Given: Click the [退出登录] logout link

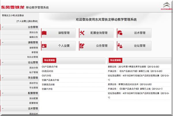Looking at the screenshot, I should click(33, 21).
